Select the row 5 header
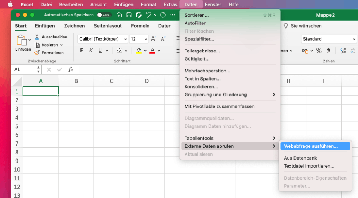 click(x=17, y=126)
